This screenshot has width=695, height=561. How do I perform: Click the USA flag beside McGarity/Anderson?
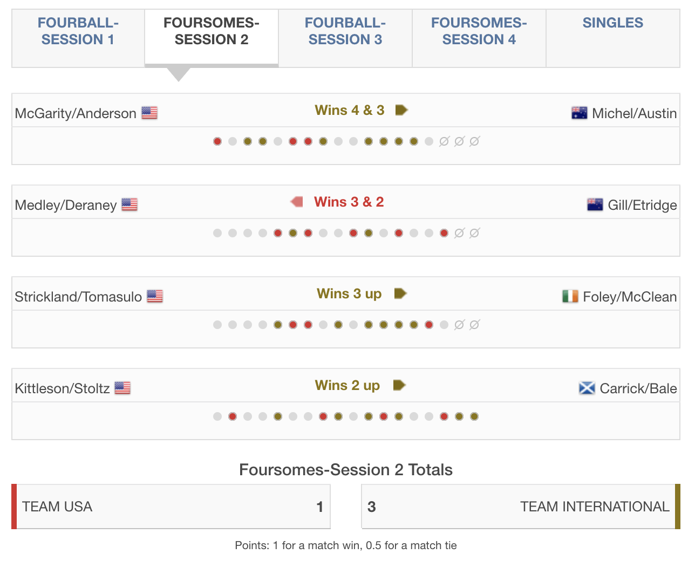[x=149, y=113]
